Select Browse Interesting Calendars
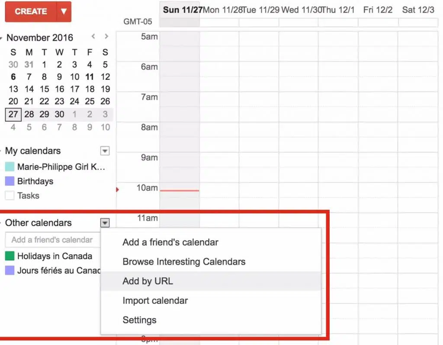The image size is (443, 345). coord(211,262)
